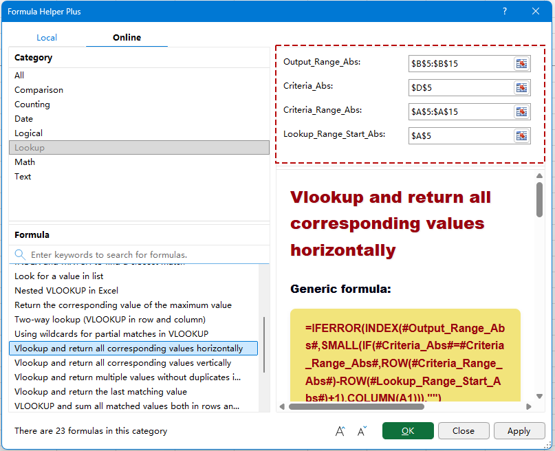
Task: Select the Logical category
Action: pyautogui.click(x=139, y=133)
